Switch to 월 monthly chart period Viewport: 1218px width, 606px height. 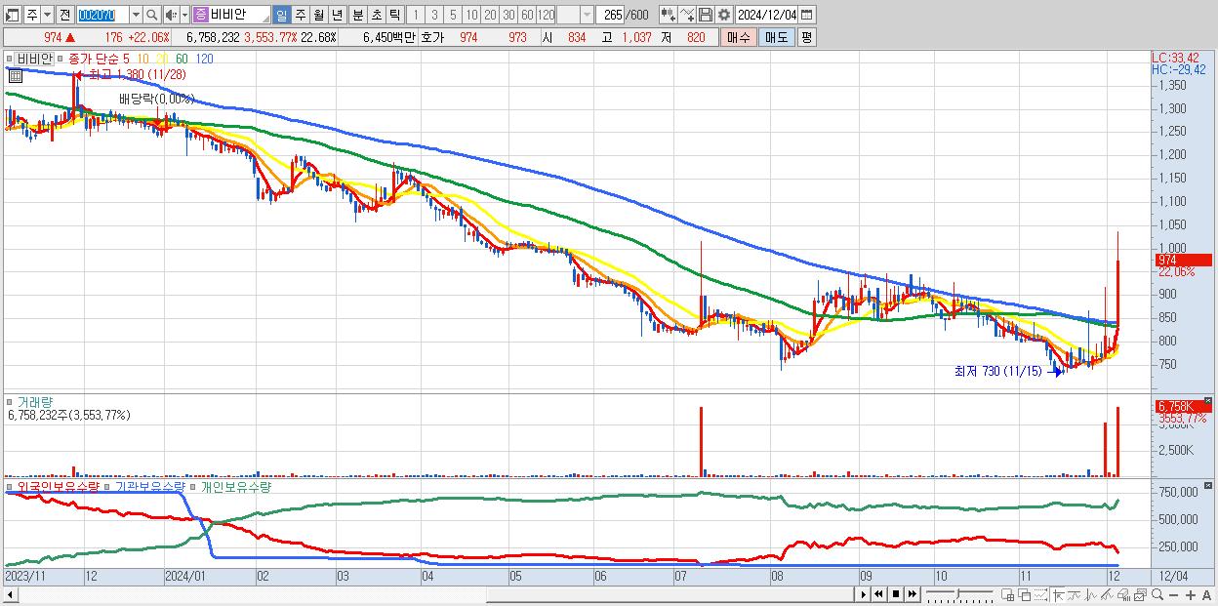tap(318, 15)
